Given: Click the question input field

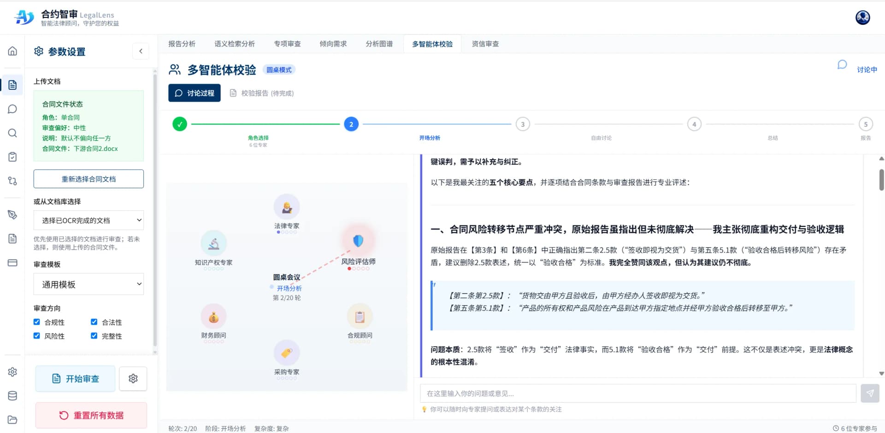Looking at the screenshot, I should (638, 393).
